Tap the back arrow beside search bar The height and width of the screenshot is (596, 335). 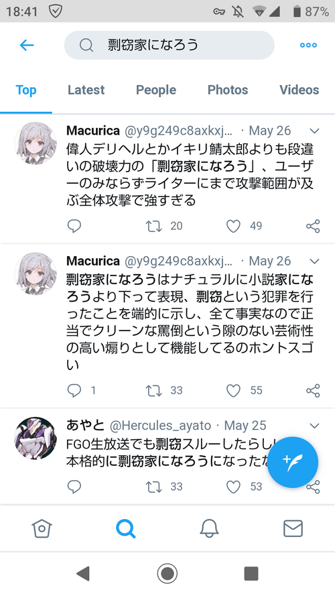pyautogui.click(x=27, y=45)
